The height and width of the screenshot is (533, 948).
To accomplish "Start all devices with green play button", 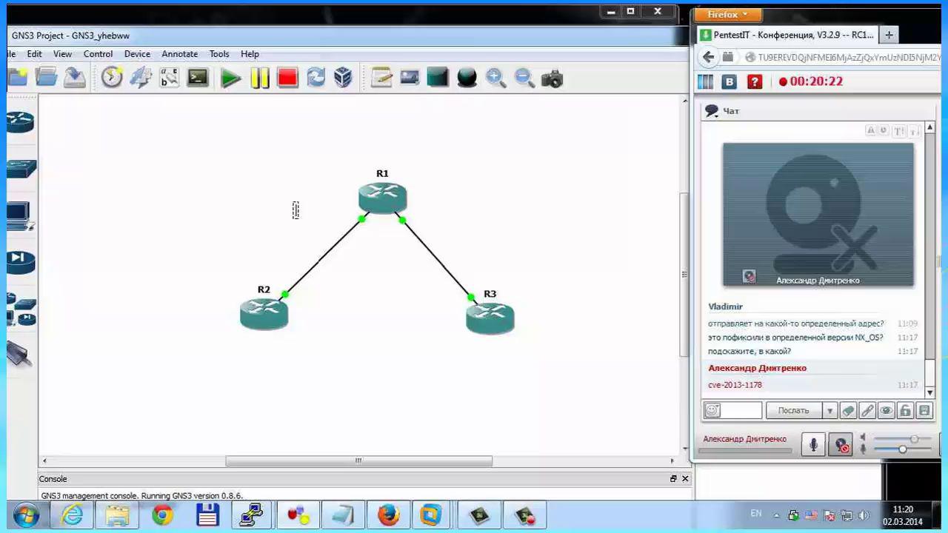I will [x=230, y=78].
